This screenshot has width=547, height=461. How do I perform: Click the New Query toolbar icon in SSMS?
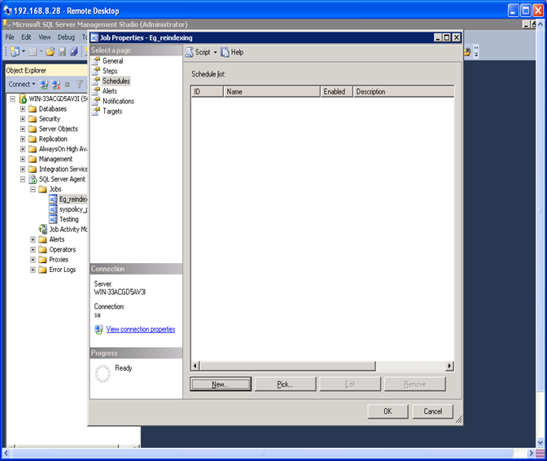click(15, 51)
